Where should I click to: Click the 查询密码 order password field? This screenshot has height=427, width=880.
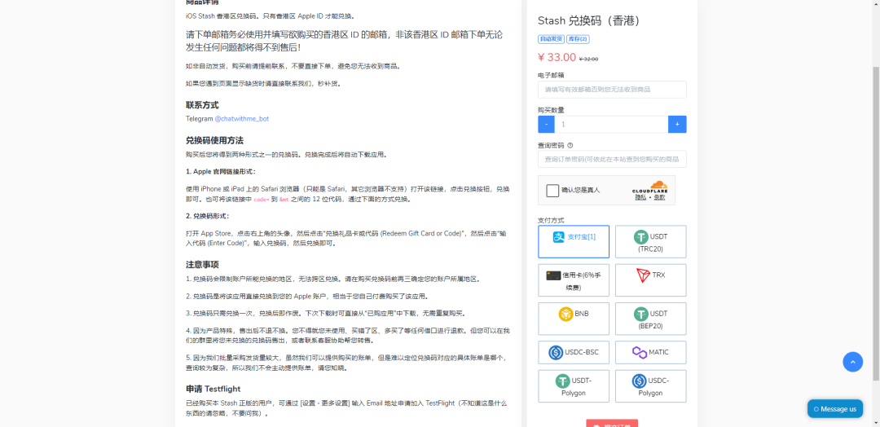tap(612, 159)
